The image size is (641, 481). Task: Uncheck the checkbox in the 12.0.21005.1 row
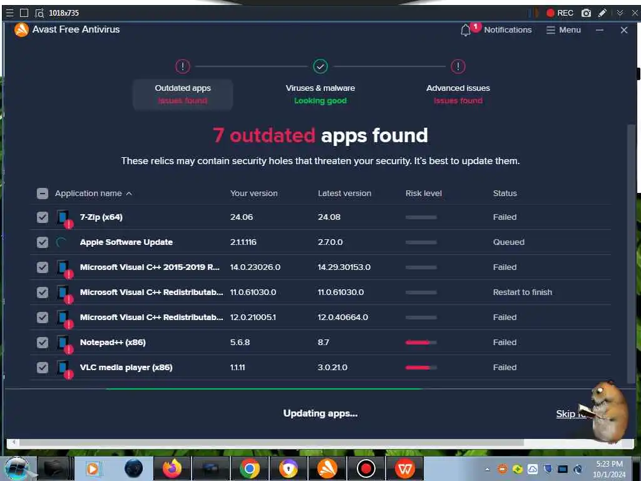click(x=43, y=318)
